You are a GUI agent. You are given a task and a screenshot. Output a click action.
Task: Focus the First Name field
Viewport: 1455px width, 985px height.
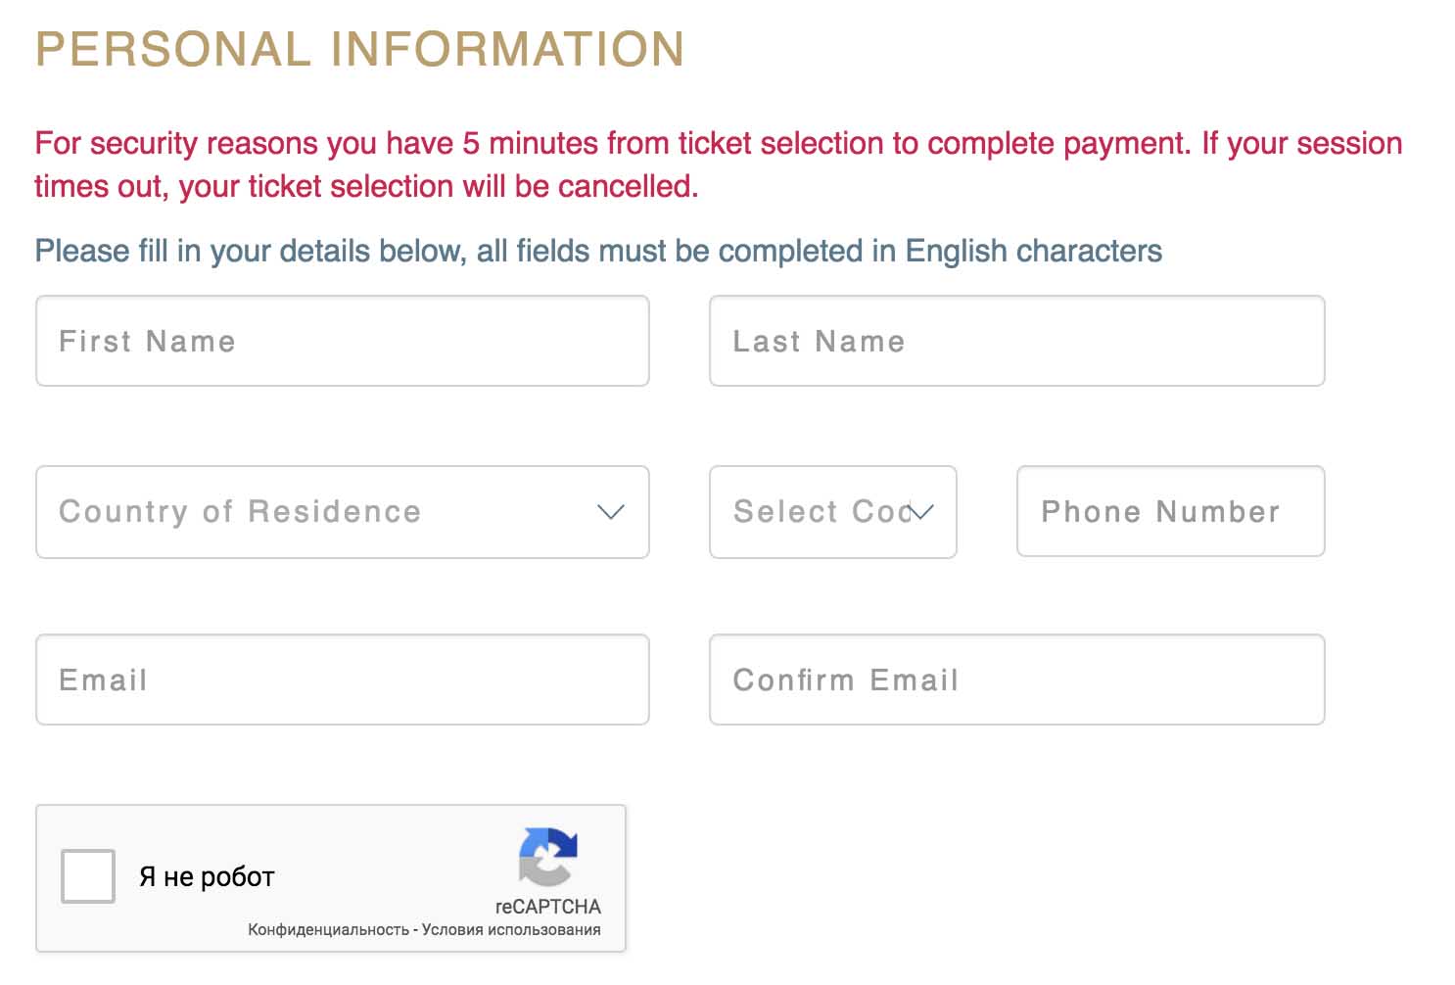coord(342,342)
